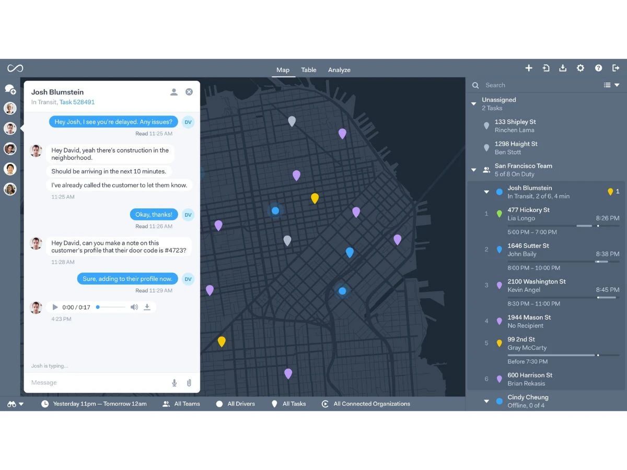
Task: Open the time range filter Yesterday 11pm — Tomorrow 12am
Action: [x=94, y=404]
